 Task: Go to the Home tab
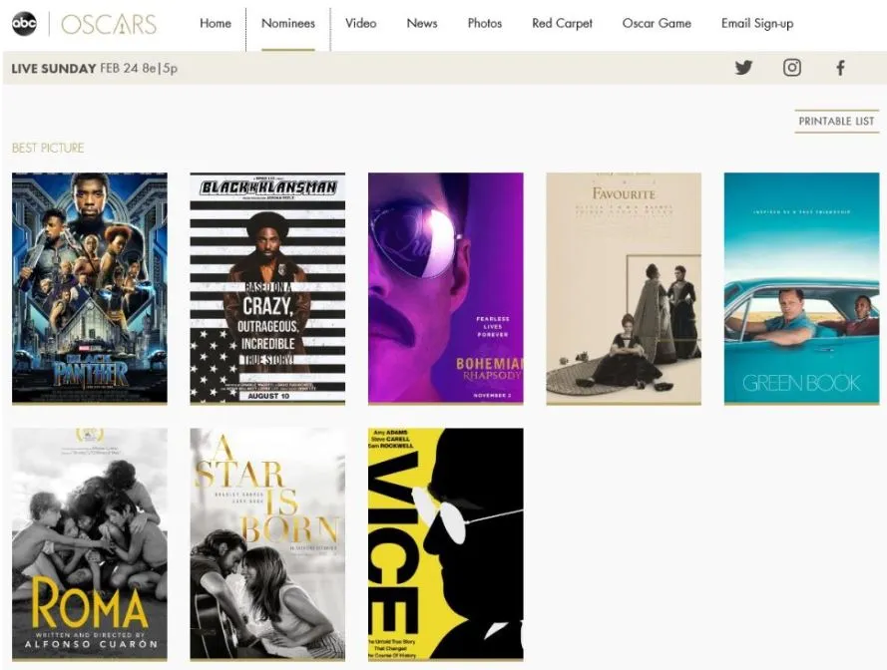click(216, 23)
